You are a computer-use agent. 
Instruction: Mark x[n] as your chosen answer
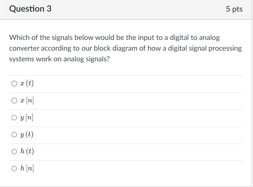coord(14,100)
